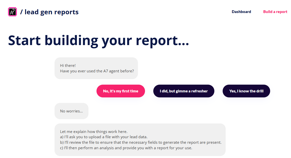This screenshot has width=291, height=158.
Task: Click the "No worries..." chat bubble
Action: click(x=71, y=111)
